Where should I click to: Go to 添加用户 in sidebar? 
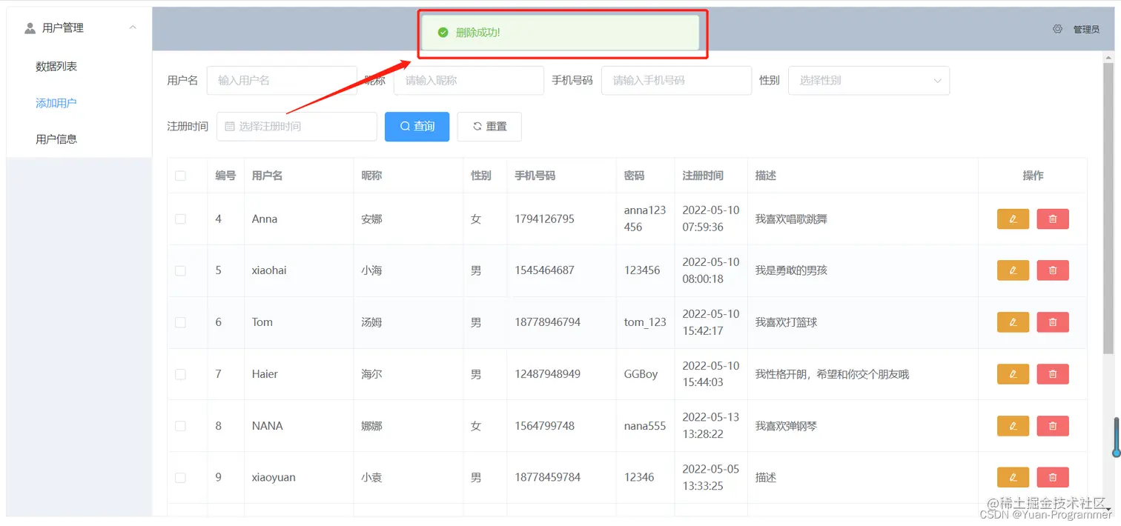tap(56, 103)
